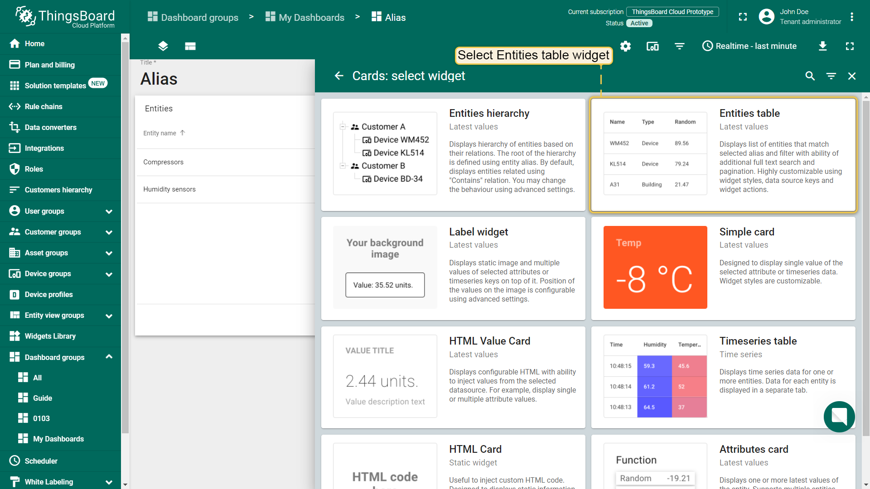870x489 pixels.
Task: Open the three-dot user menu
Action: coord(852,17)
